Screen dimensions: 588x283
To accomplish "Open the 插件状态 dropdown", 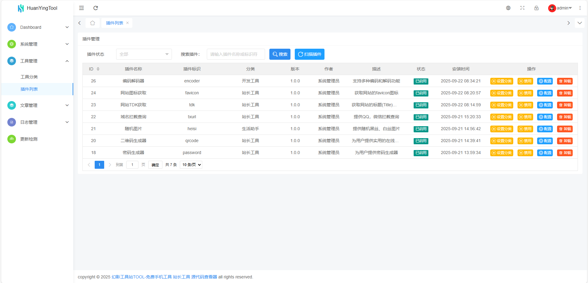I will pos(144,54).
